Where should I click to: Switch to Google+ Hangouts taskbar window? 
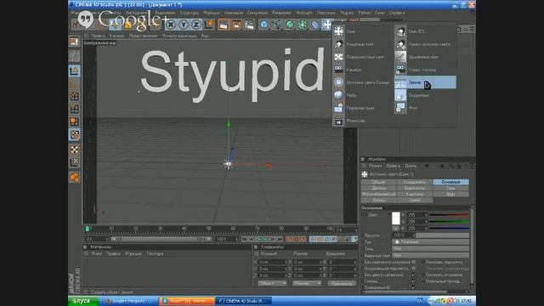point(129,301)
